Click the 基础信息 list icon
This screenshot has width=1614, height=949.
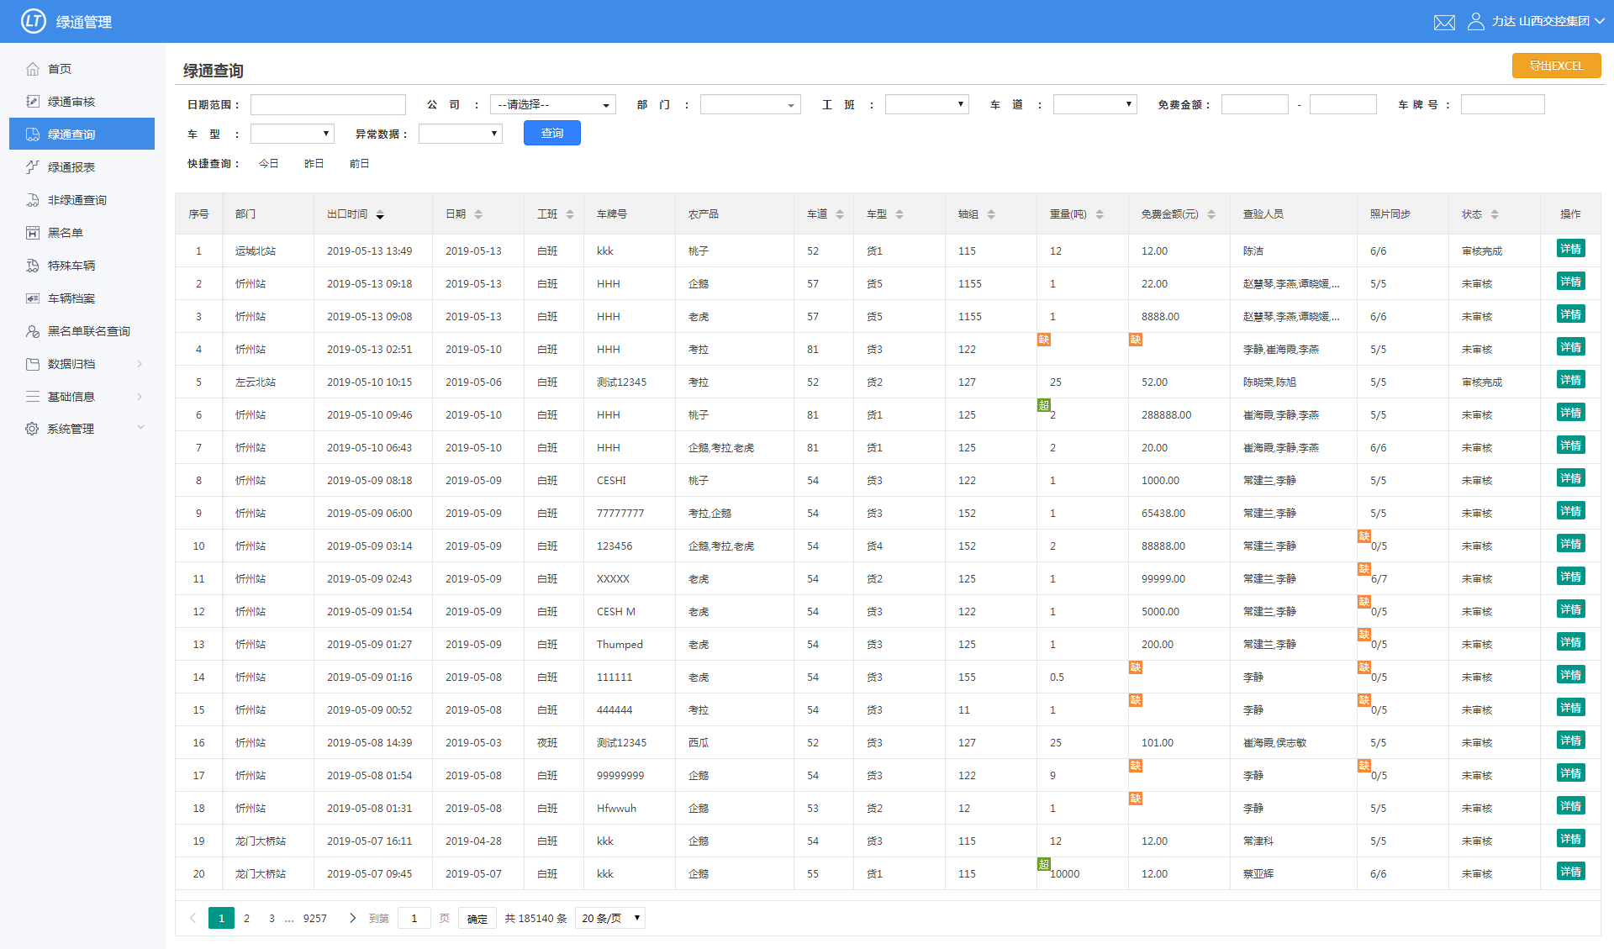pyautogui.click(x=33, y=397)
